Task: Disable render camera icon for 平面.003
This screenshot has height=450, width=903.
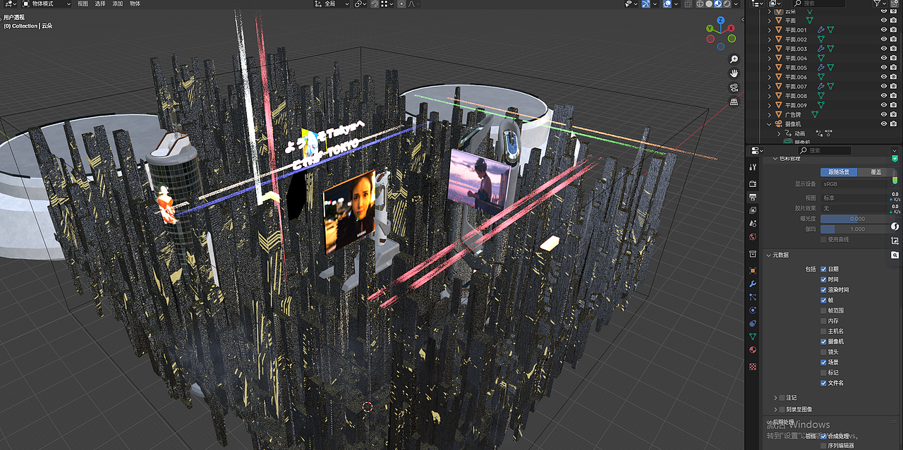Action: point(893,49)
